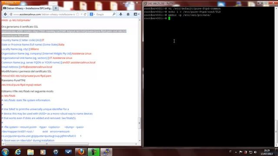Image resolution: width=278 pixels, height=156 pixels.
Task: Go to the Firefox home page icon
Action: [128, 14]
